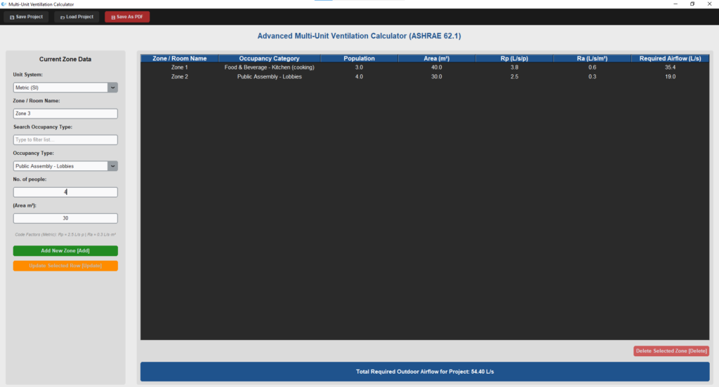Click Zone 2 Ra value 0.3
This screenshot has height=387, width=719.
593,76
